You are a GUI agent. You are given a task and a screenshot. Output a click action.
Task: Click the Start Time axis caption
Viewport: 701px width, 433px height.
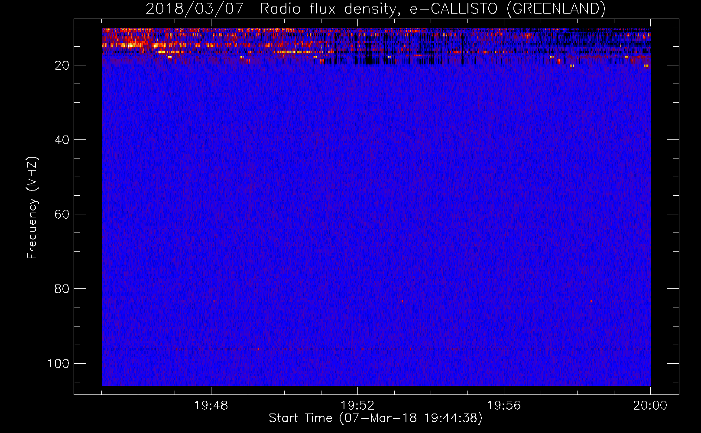[x=376, y=418]
